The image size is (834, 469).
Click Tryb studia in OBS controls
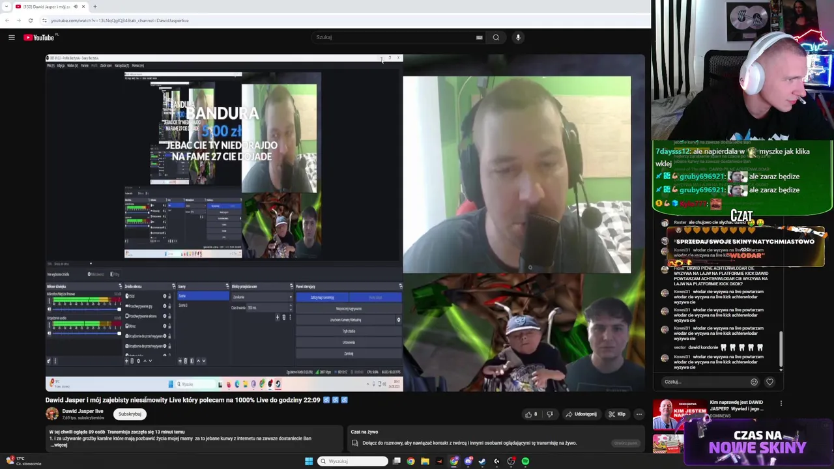point(349,331)
